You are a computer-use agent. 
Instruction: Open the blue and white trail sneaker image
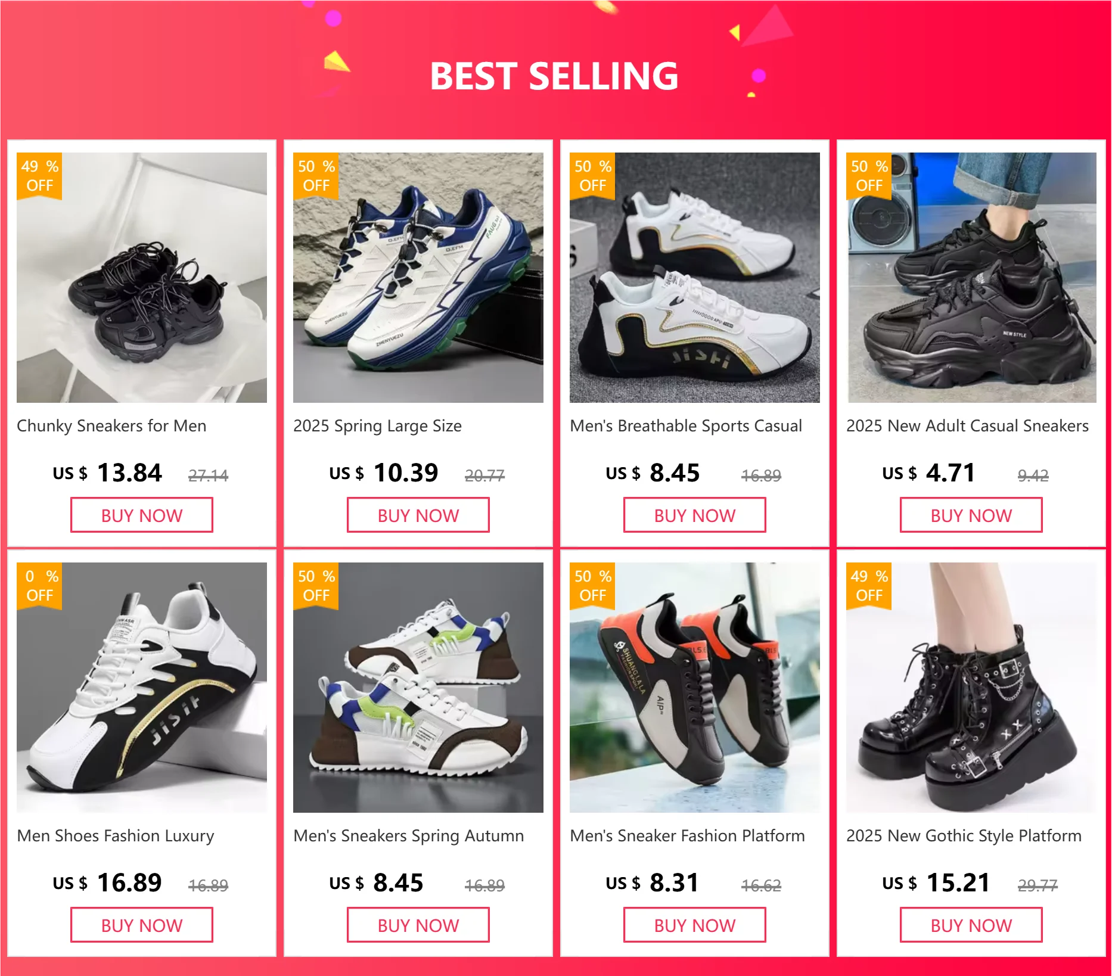418,278
